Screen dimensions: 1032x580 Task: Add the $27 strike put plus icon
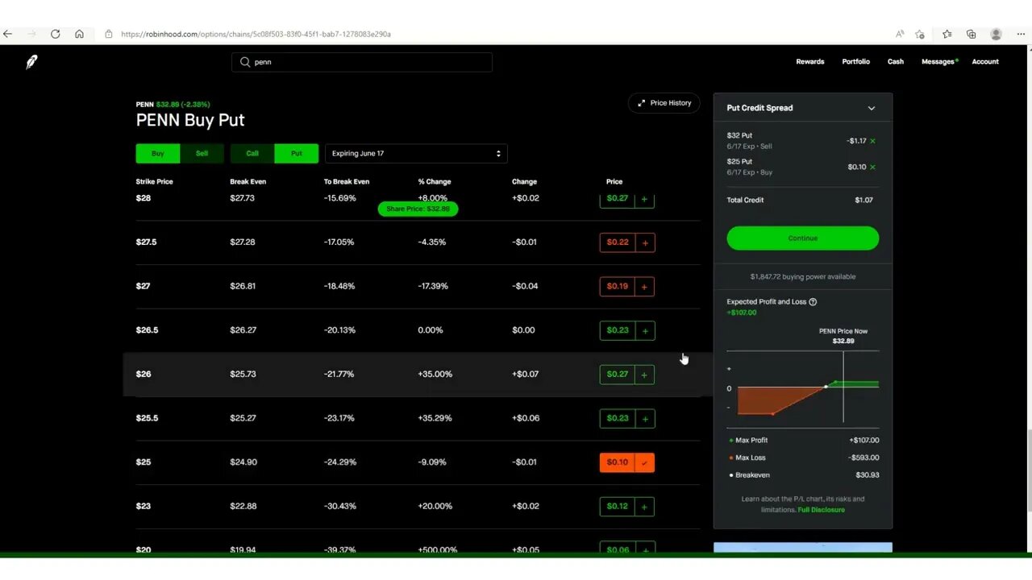(644, 286)
